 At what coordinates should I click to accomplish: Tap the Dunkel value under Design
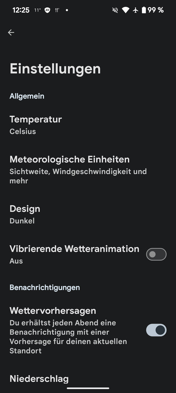pyautogui.click(x=22, y=221)
